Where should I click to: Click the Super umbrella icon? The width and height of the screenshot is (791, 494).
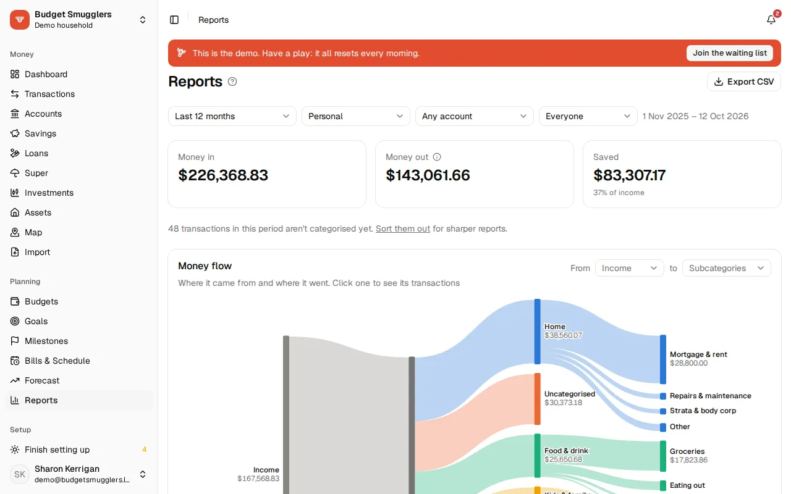pos(15,173)
